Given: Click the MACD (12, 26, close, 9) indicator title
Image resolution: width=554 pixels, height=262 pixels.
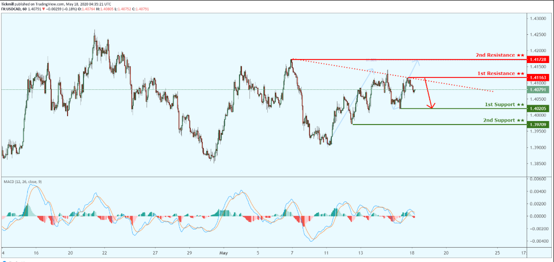Looking at the screenshot, I should [x=23, y=182].
